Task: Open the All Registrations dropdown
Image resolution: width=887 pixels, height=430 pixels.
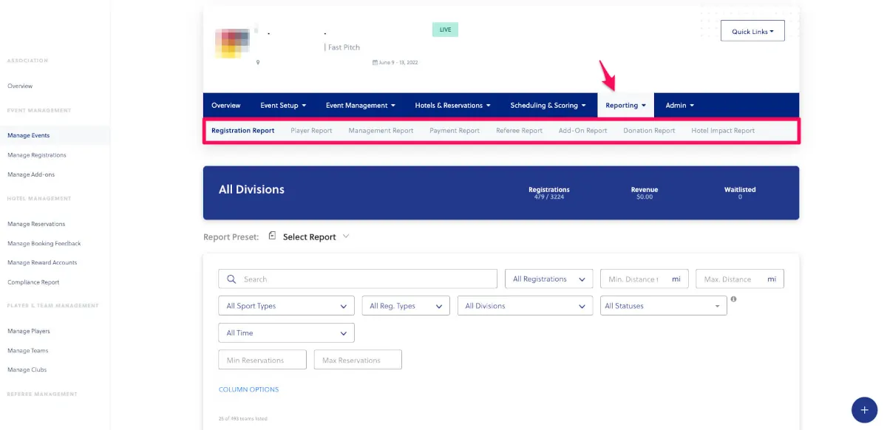Action: tap(549, 279)
